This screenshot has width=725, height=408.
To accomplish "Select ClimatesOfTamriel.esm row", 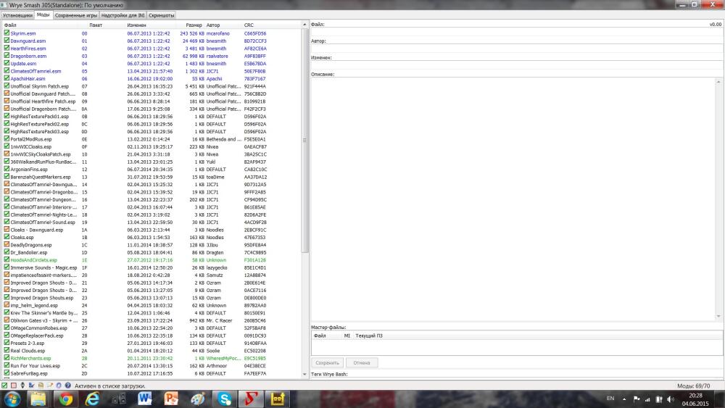I will (152, 71).
